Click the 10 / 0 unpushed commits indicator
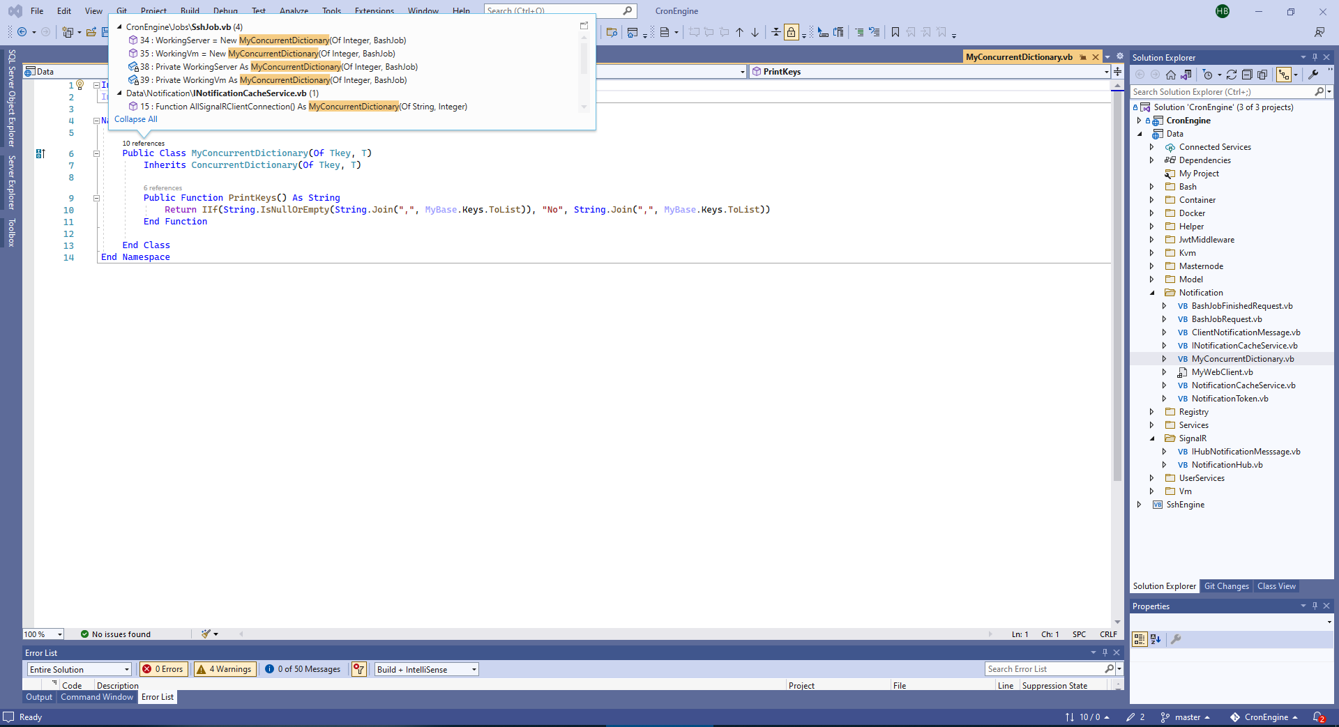 tap(1087, 717)
